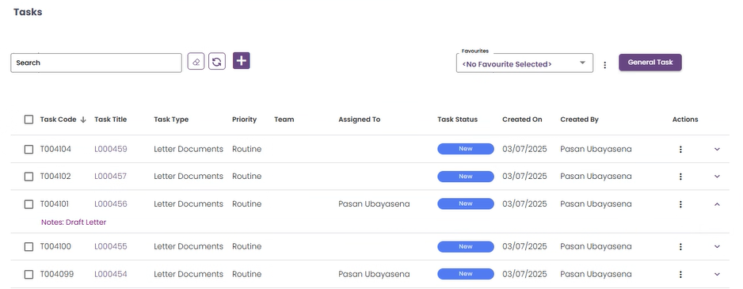Open the kebab menu beside Favourites dropdown
Viewport: 743px width, 289px height.
tap(604, 65)
